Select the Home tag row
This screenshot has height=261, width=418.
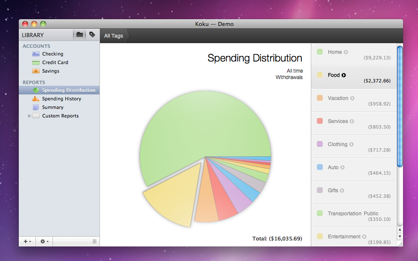[x=354, y=55]
